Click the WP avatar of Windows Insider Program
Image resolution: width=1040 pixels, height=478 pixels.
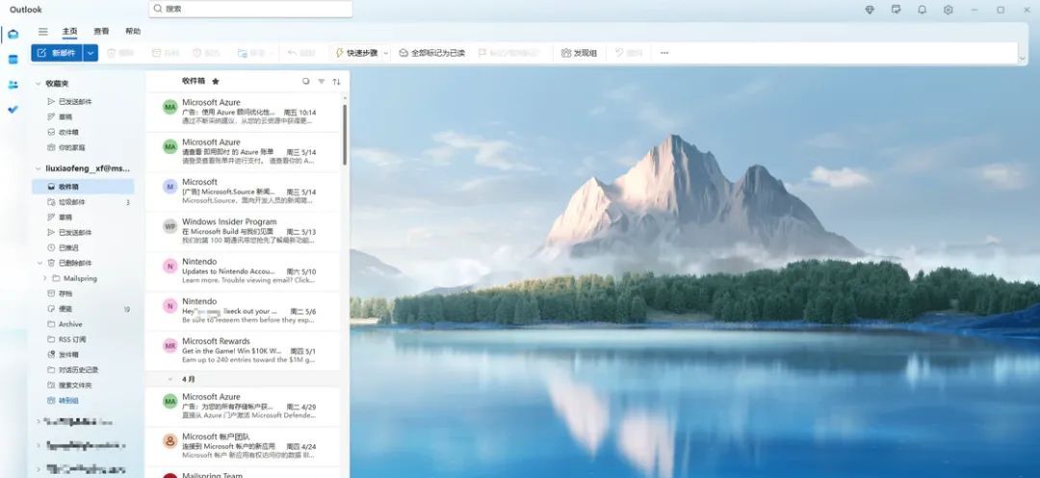pyautogui.click(x=170, y=226)
